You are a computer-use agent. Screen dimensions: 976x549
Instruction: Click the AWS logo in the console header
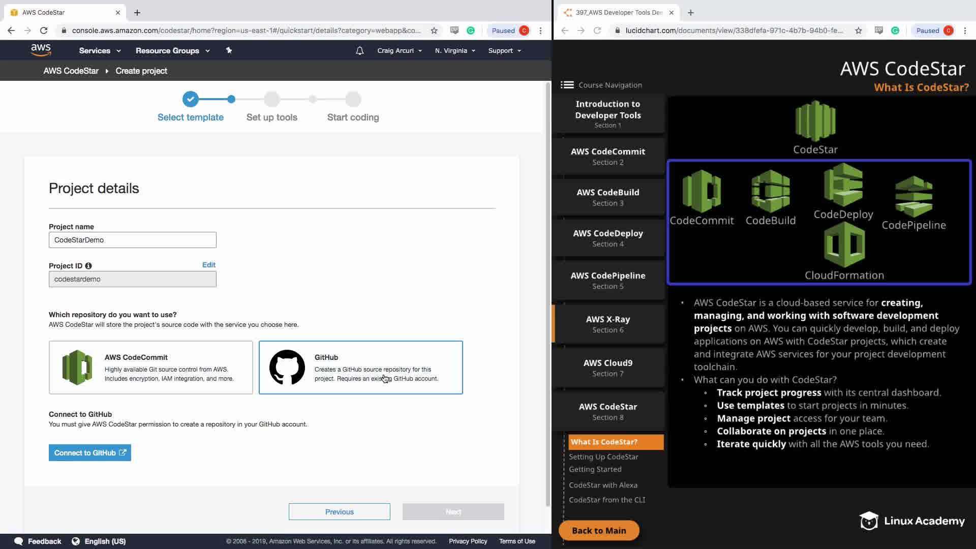click(41, 50)
